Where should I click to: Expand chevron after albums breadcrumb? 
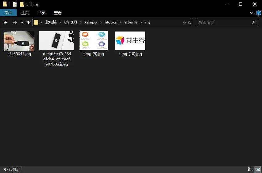[x=141, y=23]
